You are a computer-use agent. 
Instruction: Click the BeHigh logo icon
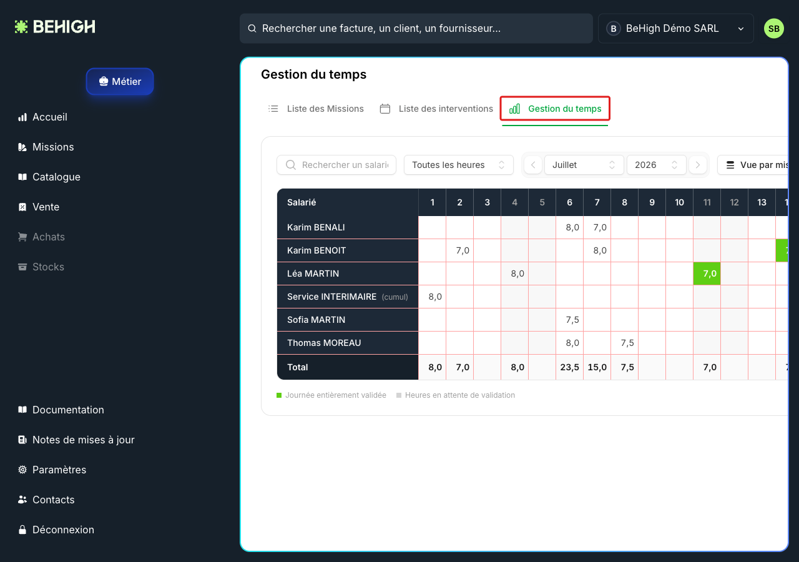click(21, 27)
